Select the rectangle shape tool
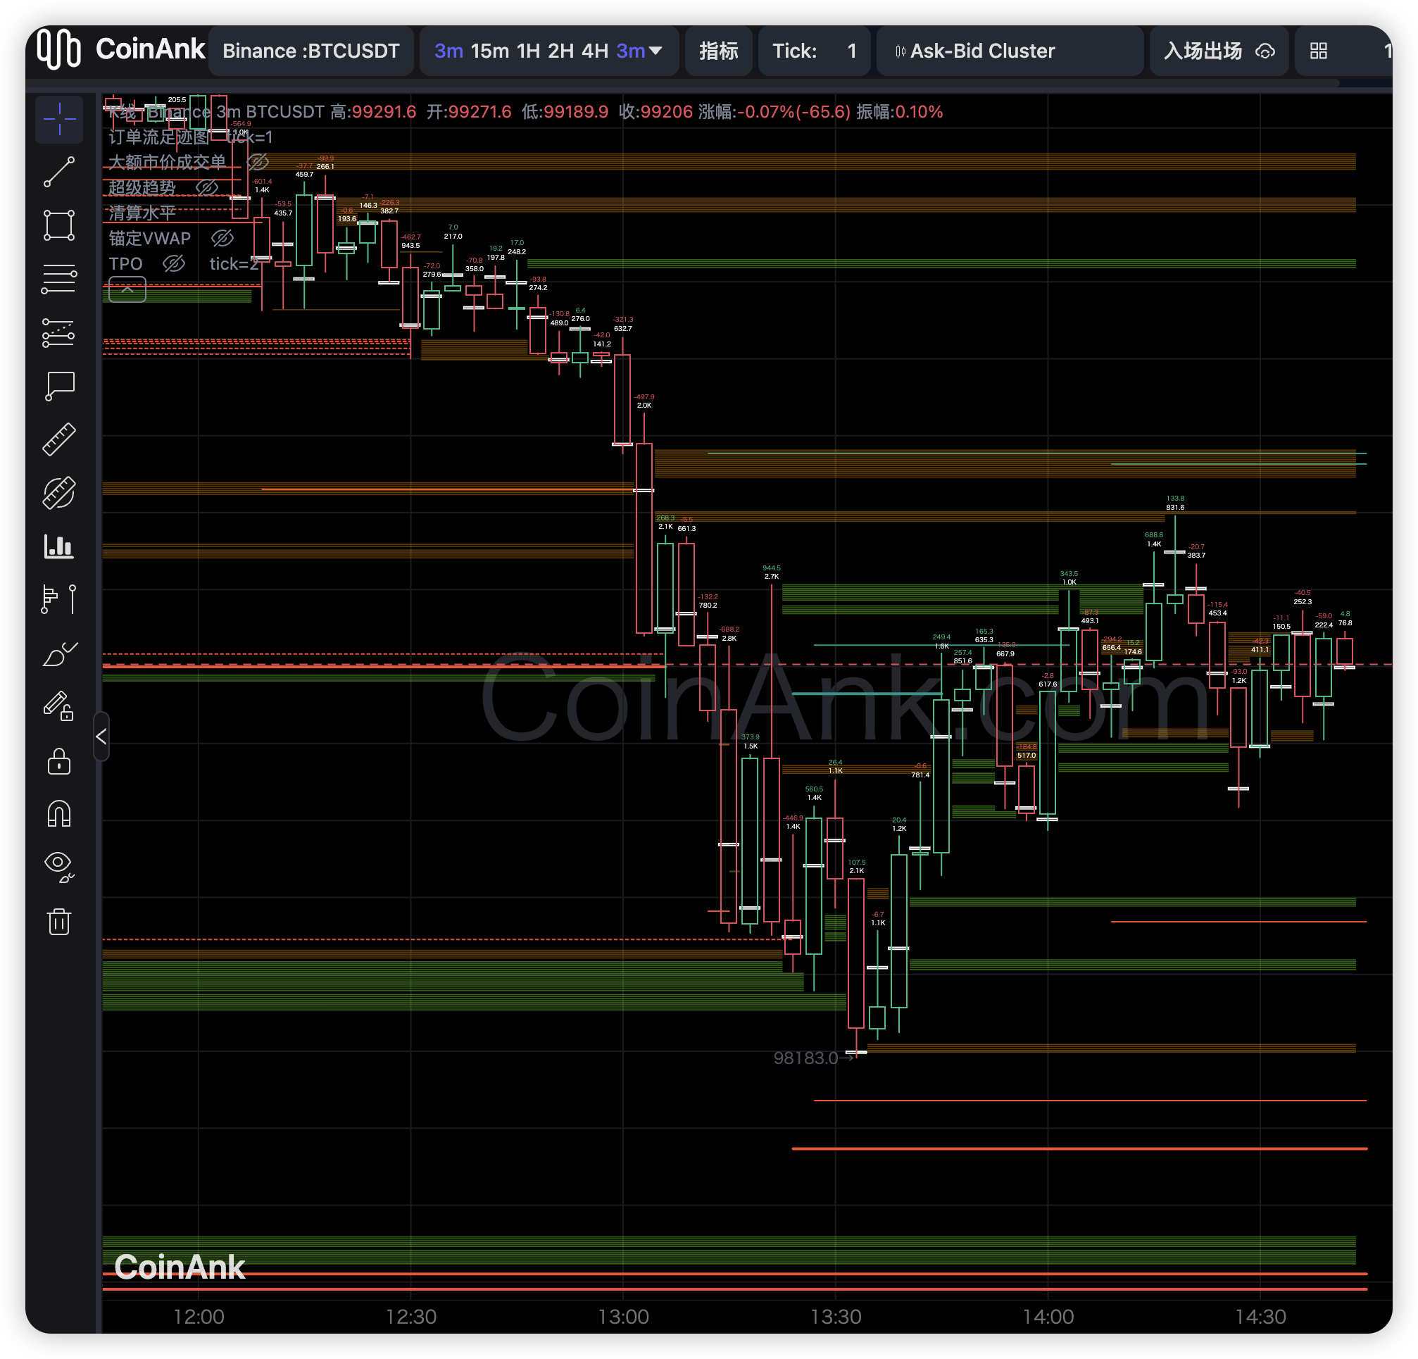The image size is (1418, 1359). 58,225
